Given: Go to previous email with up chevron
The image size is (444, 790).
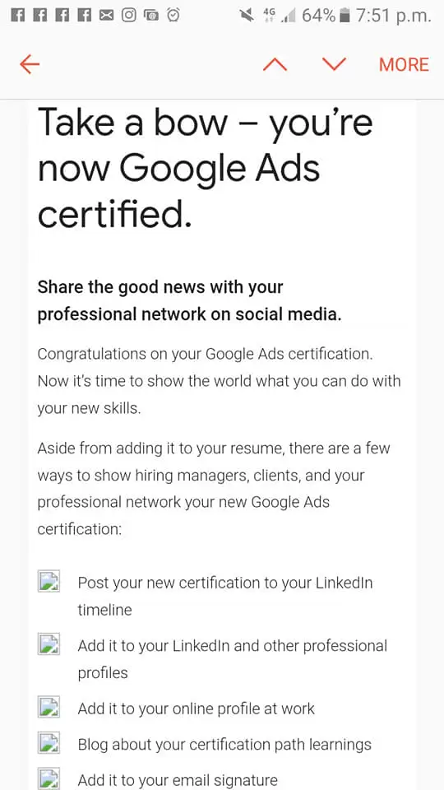Looking at the screenshot, I should coord(275,64).
